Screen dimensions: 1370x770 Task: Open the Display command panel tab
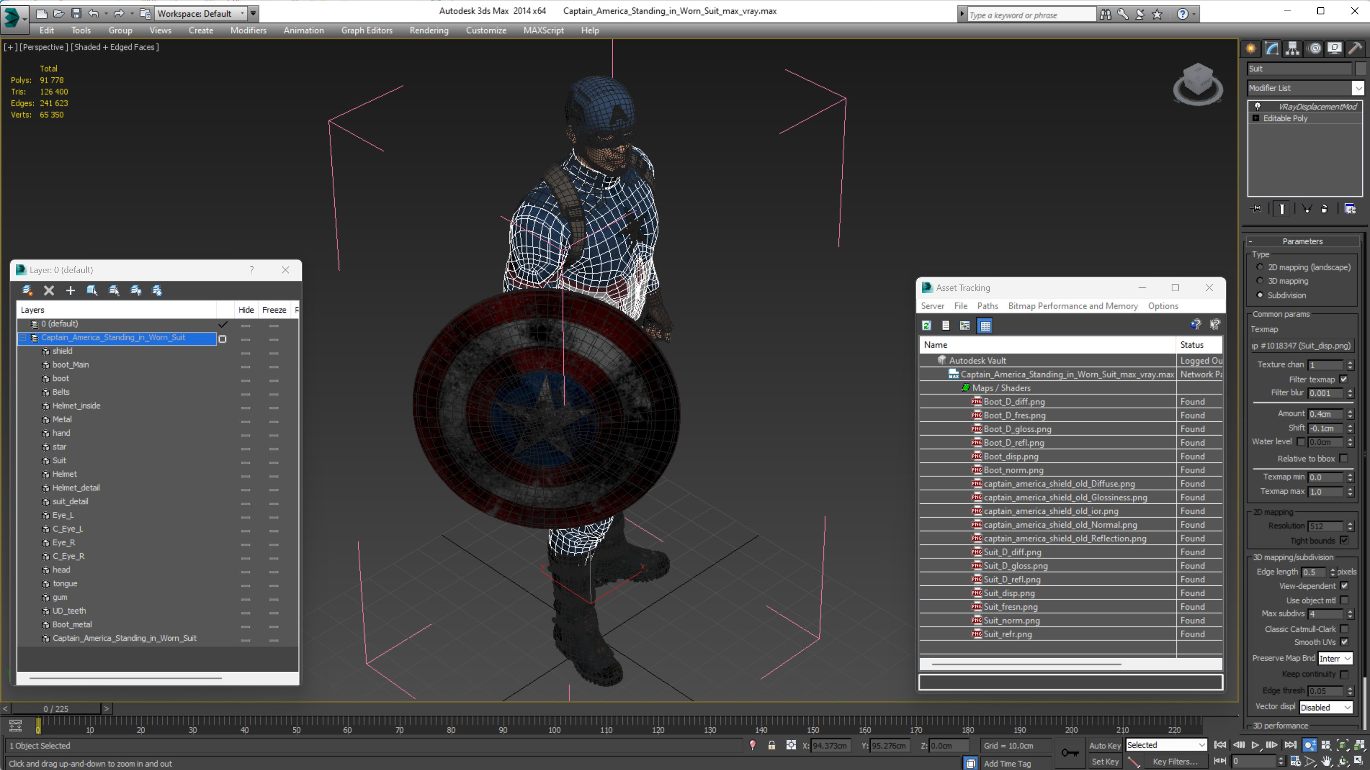coord(1334,48)
